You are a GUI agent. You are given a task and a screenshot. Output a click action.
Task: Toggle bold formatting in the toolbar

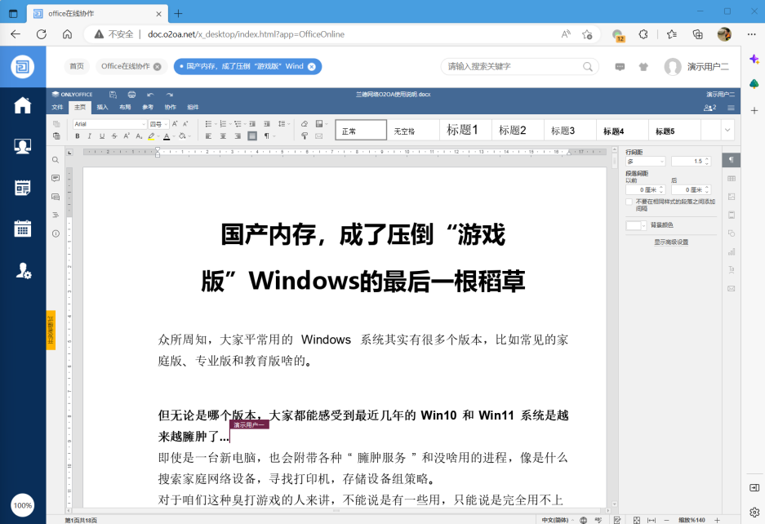pyautogui.click(x=78, y=136)
